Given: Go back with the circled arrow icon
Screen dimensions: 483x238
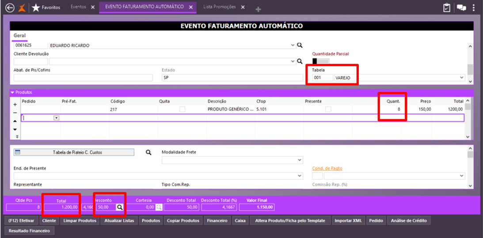Looking at the screenshot, I should click(x=10, y=8).
